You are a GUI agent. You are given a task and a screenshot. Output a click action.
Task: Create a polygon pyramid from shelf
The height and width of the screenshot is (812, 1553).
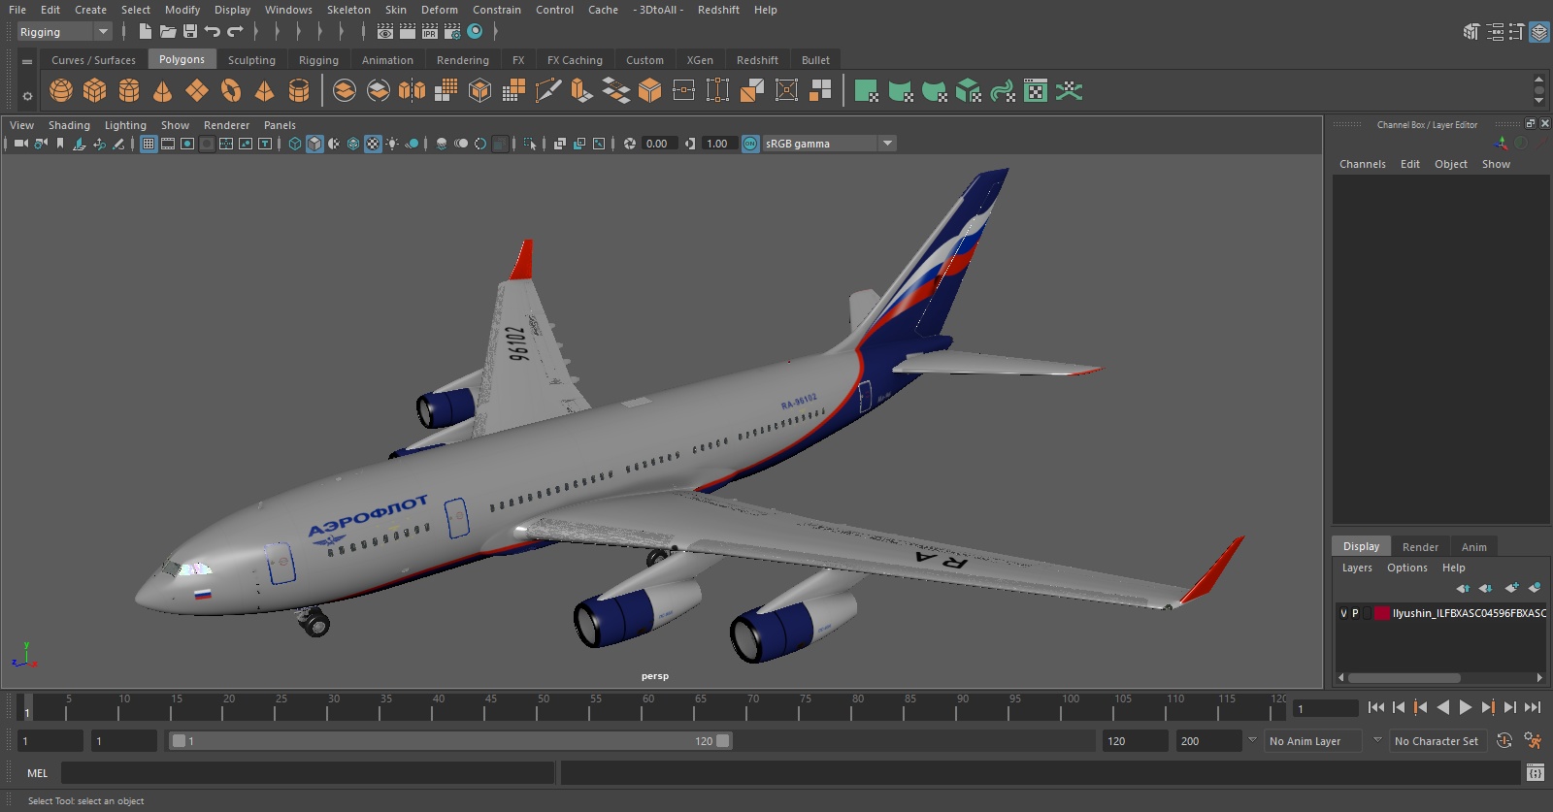tap(264, 91)
